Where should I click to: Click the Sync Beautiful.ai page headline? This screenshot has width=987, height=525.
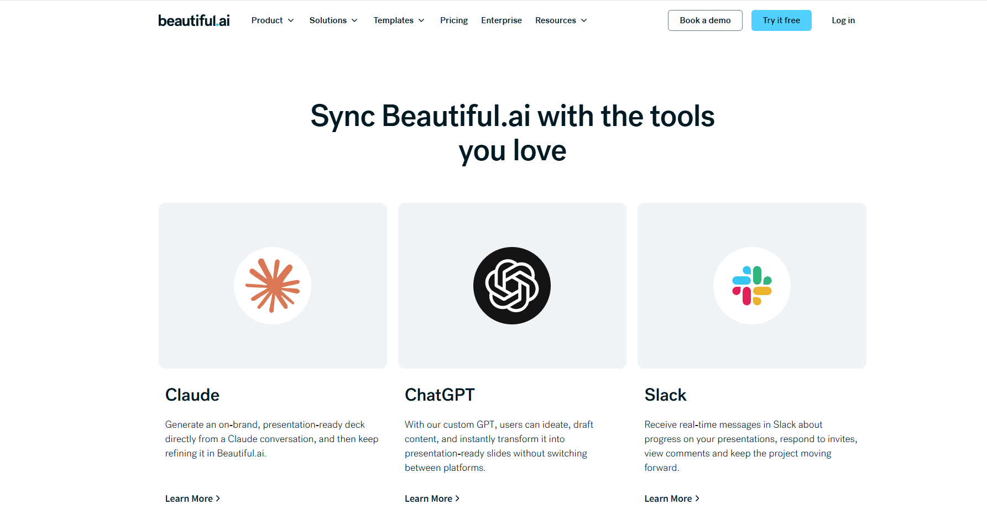512,133
